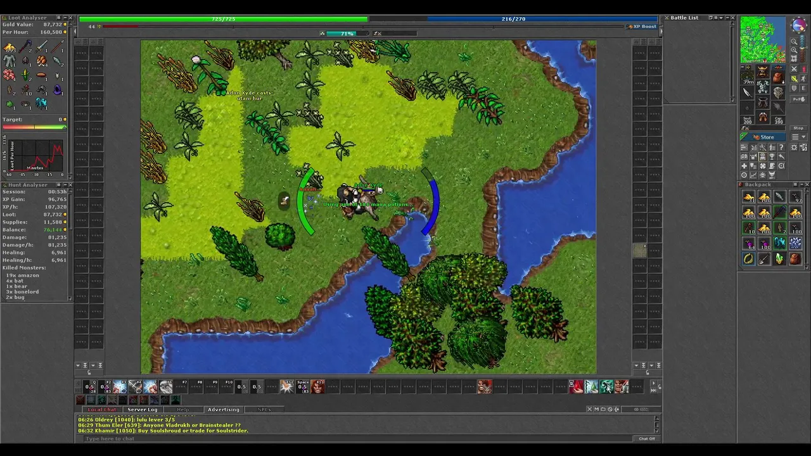
Task: Select the golden ring item in Backpack
Action: point(748,259)
